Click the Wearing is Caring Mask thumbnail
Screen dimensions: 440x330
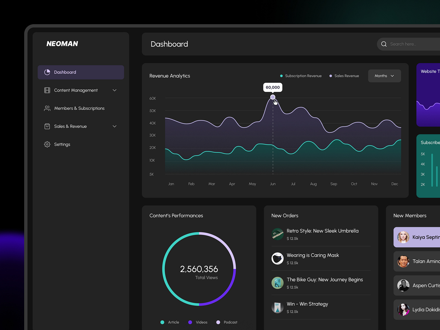point(277,258)
